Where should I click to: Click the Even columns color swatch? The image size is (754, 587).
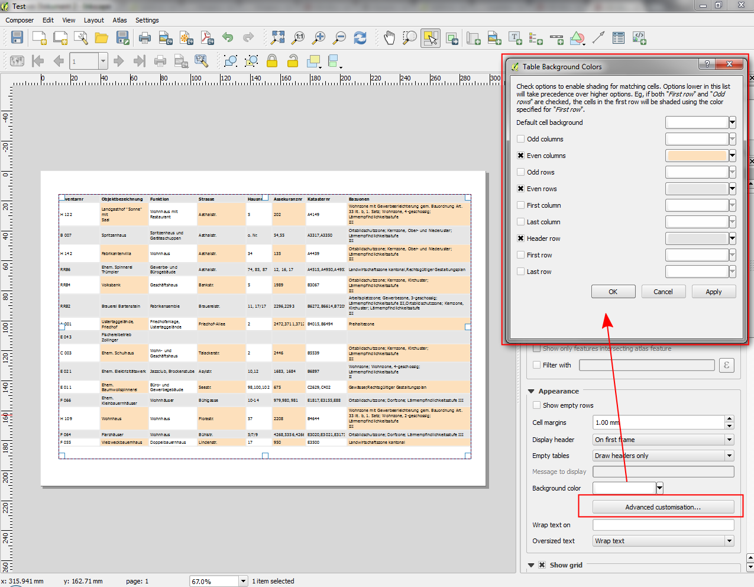tap(697, 156)
